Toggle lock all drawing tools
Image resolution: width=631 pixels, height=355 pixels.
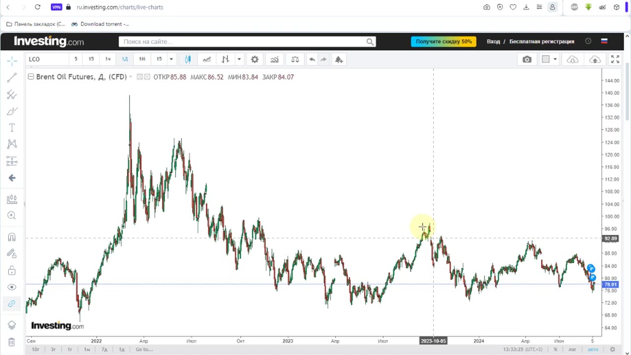click(x=12, y=271)
